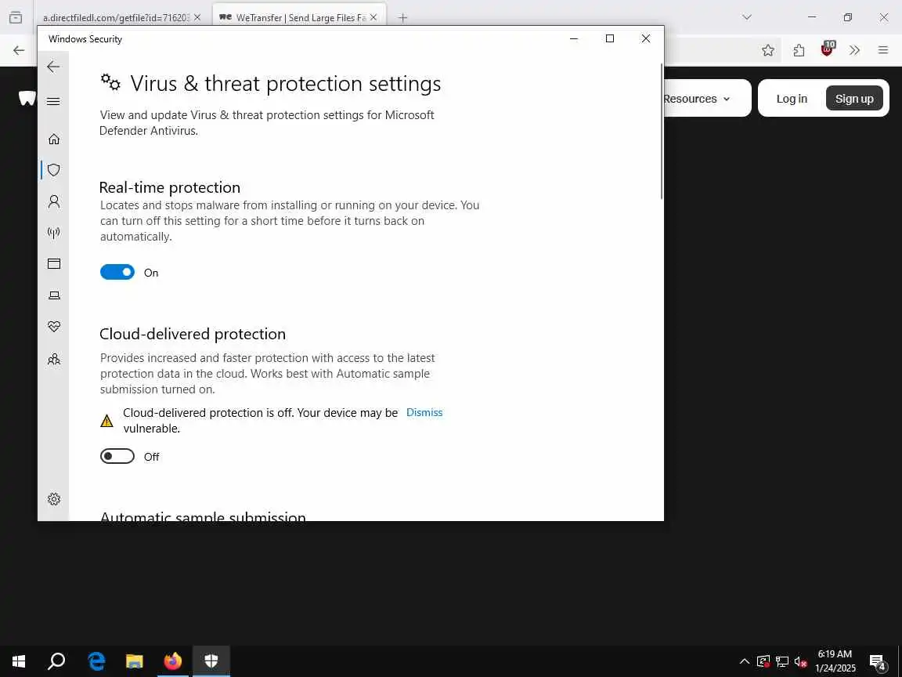
Task: Switch to the a.directfiledl.com tab
Action: coord(121,17)
